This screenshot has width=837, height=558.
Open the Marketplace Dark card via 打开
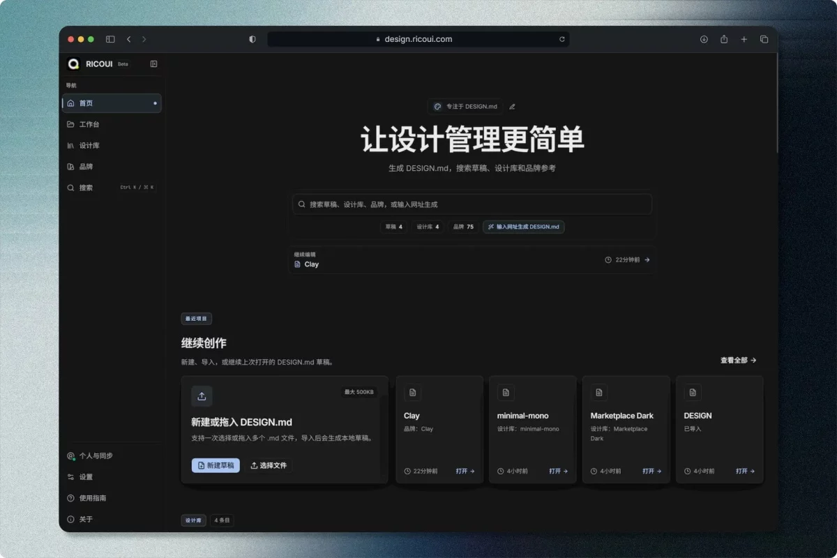(x=651, y=472)
